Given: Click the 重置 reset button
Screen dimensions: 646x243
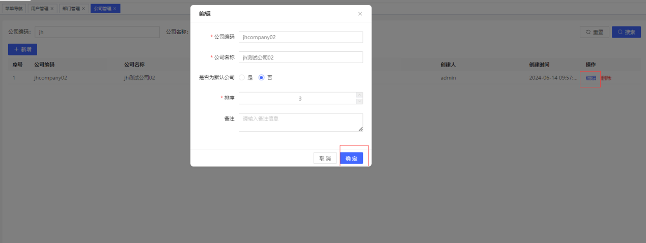Looking at the screenshot, I should [595, 32].
